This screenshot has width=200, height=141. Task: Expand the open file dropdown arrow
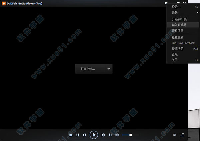pos(109,69)
